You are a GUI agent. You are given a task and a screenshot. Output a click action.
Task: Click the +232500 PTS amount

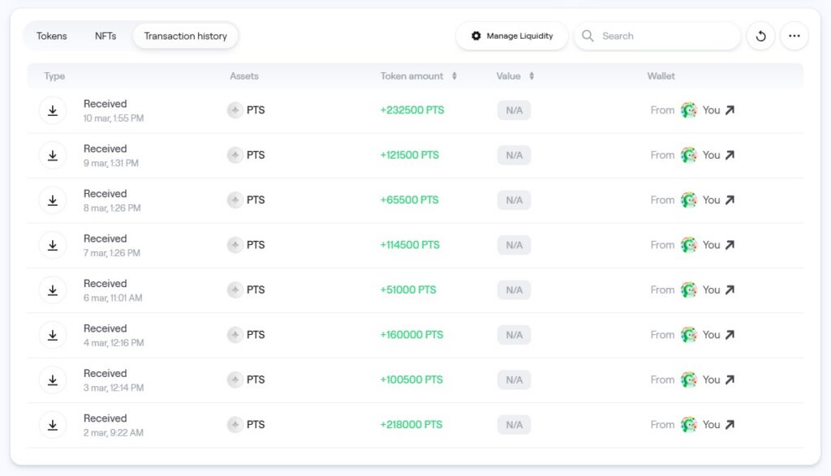click(x=412, y=110)
